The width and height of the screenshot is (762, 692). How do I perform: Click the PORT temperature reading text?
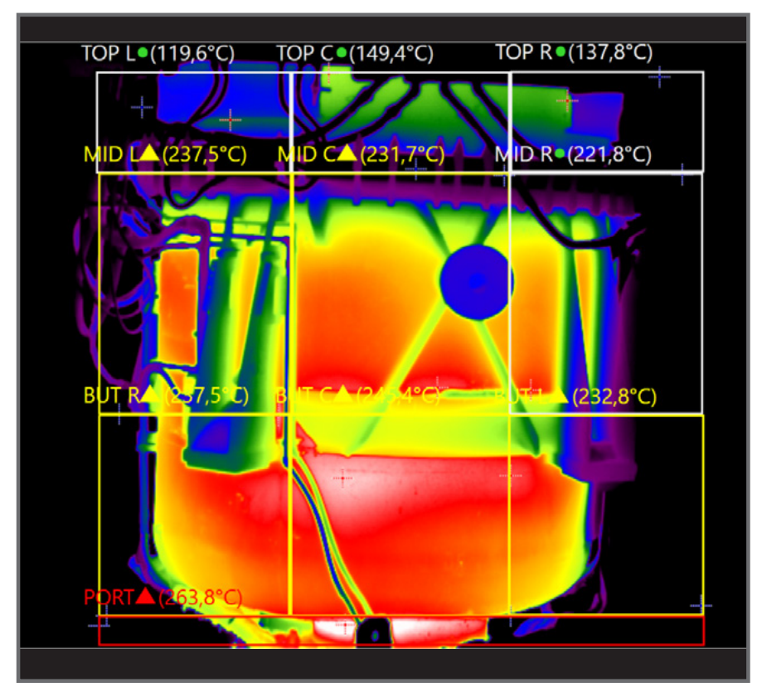(x=199, y=598)
